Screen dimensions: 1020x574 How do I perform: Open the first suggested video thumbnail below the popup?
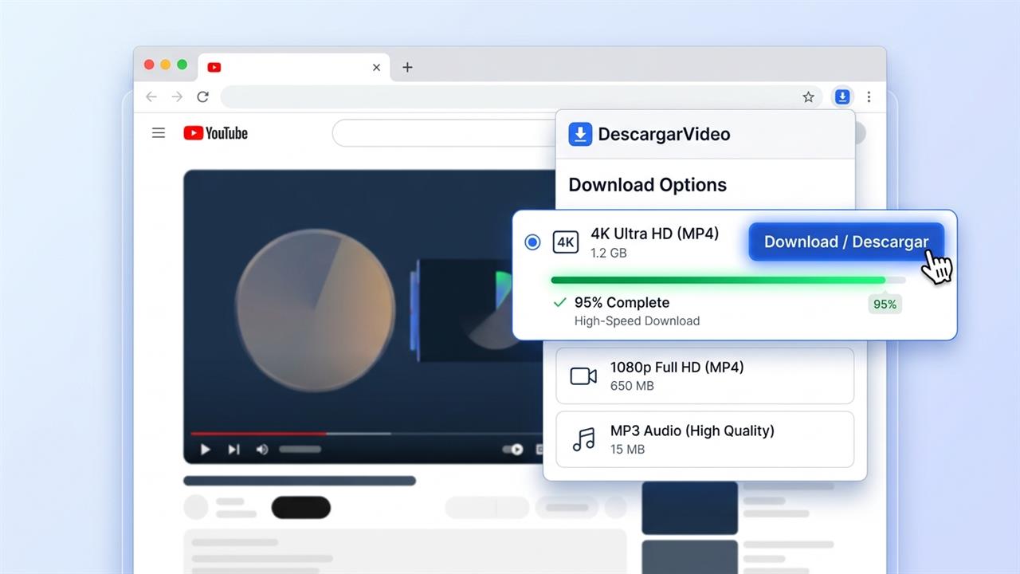689,508
